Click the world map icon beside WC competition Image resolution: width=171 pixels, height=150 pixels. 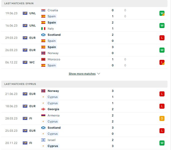[25, 62]
